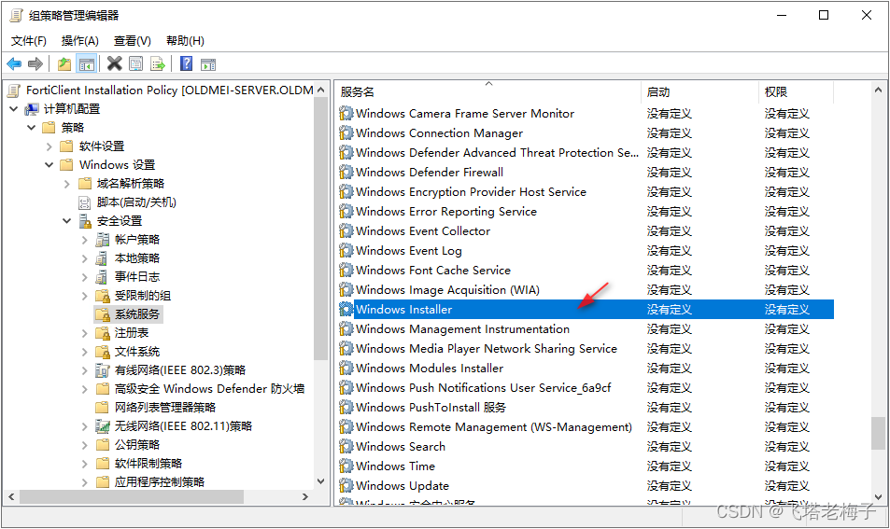This screenshot has width=890, height=529.
Task: Sort by the 权限 column header
Action: pos(797,91)
